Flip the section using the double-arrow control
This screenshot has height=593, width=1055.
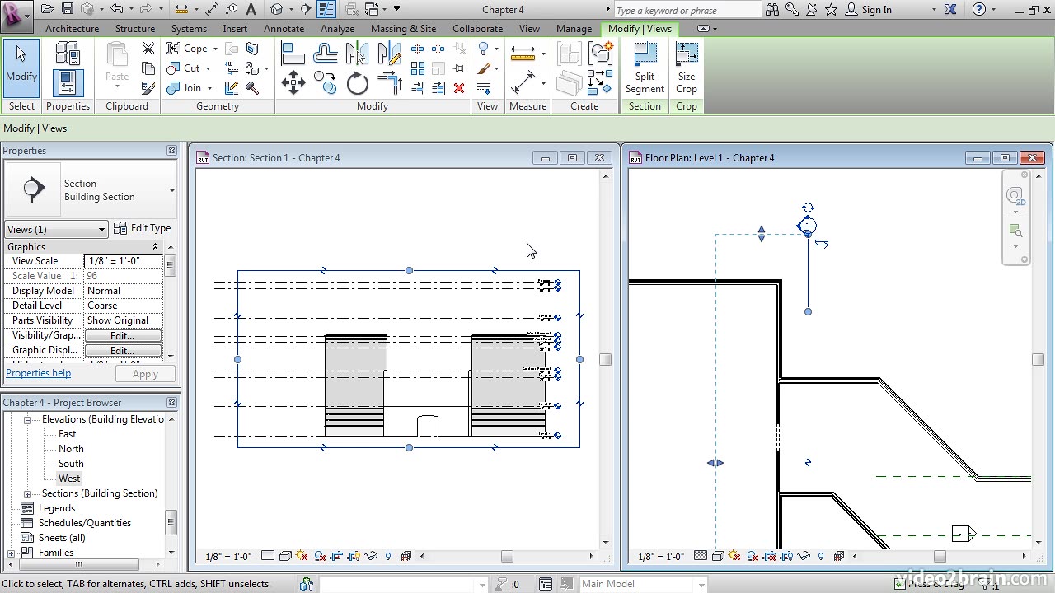pyautogui.click(x=821, y=243)
